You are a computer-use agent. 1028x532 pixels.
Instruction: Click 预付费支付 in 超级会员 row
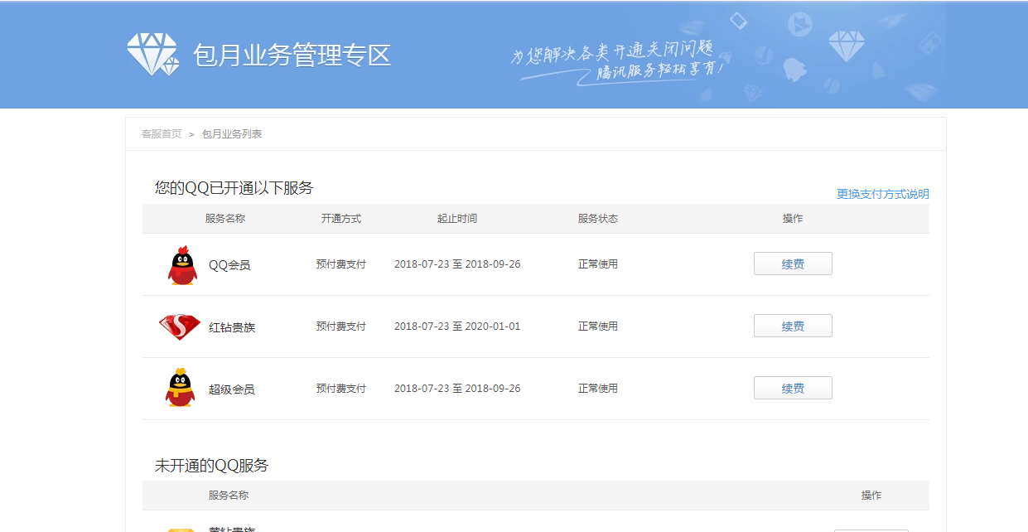click(x=341, y=389)
